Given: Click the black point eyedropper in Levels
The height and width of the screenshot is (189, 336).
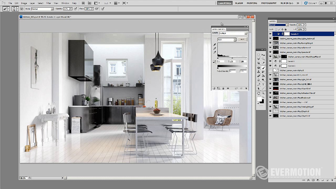Looking at the screenshot, I should 214,45.
